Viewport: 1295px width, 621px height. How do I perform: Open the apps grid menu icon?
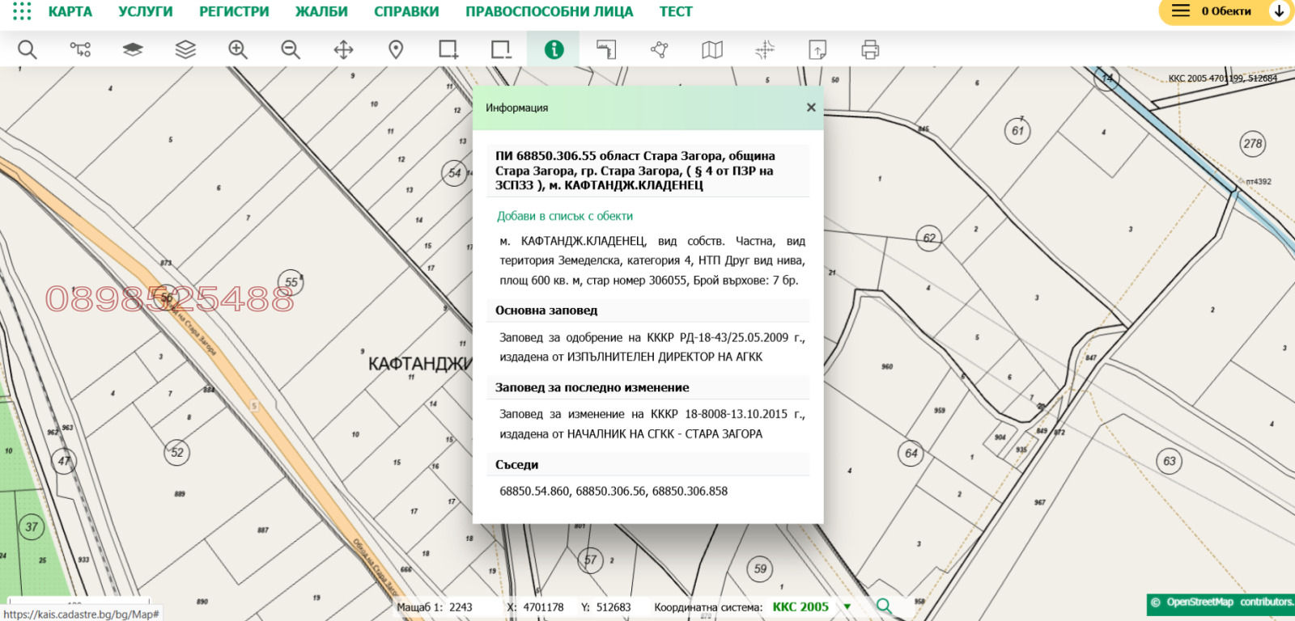point(22,11)
